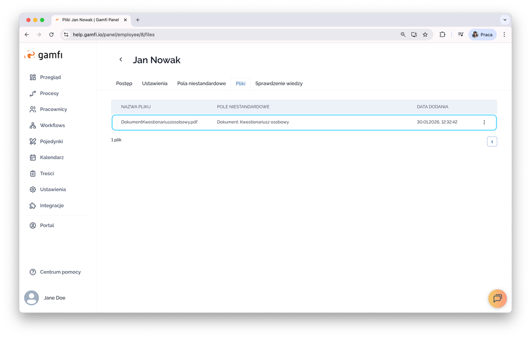Expand the browser tab list chevron
This screenshot has width=531, height=338.
tap(505, 20)
